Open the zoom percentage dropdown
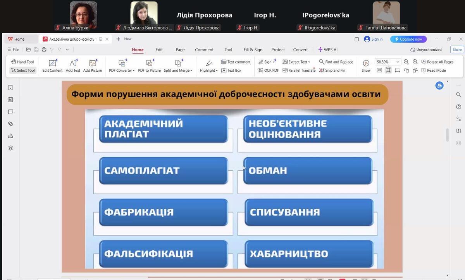The height and width of the screenshot is (280, 465). point(398,62)
